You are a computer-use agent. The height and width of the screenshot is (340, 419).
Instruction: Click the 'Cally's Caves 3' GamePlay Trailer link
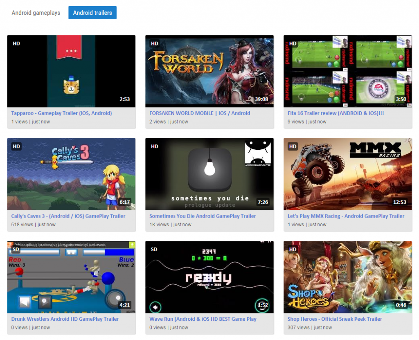[x=68, y=216]
